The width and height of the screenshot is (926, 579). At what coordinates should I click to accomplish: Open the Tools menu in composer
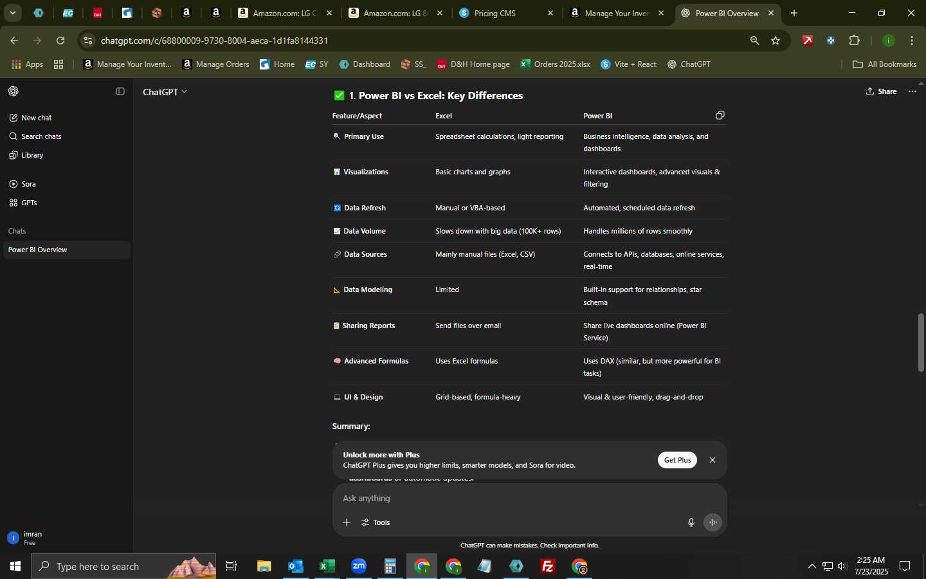tap(376, 522)
